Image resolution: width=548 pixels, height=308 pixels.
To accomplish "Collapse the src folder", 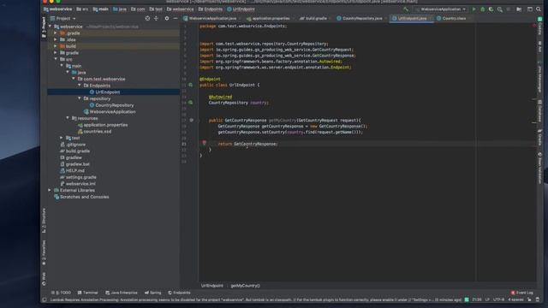I will click(x=55, y=59).
